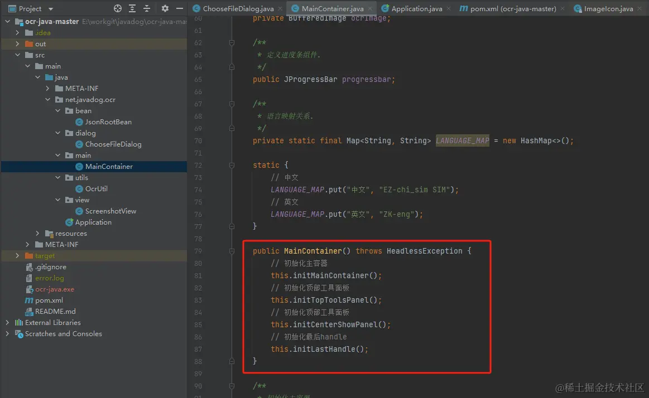This screenshot has height=398, width=649.
Task: Select the ChooseFileDialog class in tree
Action: 113,144
